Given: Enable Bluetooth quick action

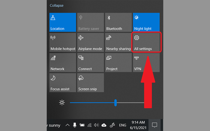Looking at the screenshot, I should 118,22.
